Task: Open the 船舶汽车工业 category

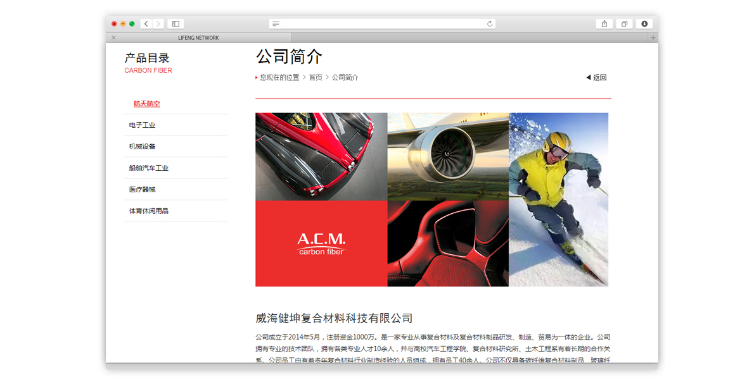Action: coord(149,168)
